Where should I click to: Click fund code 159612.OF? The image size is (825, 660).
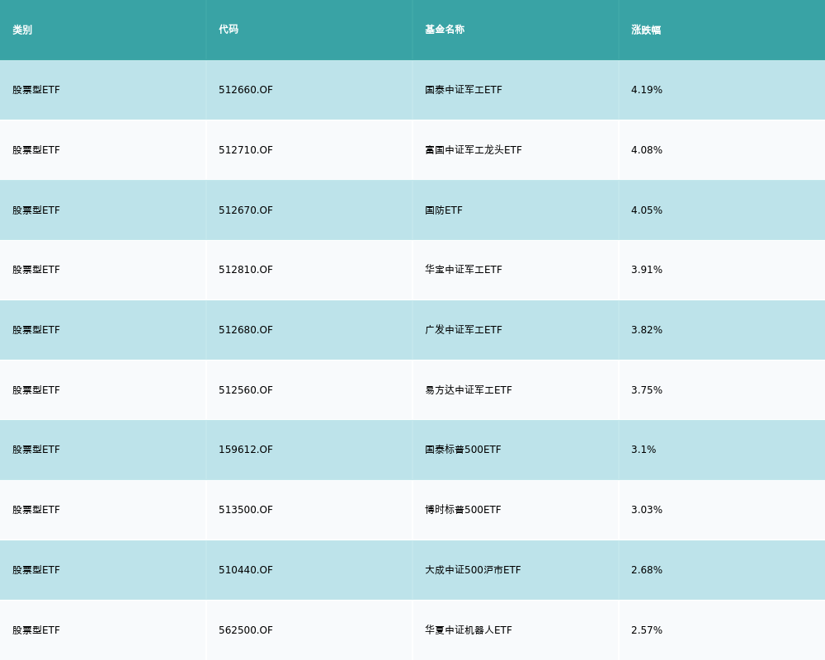coord(246,450)
